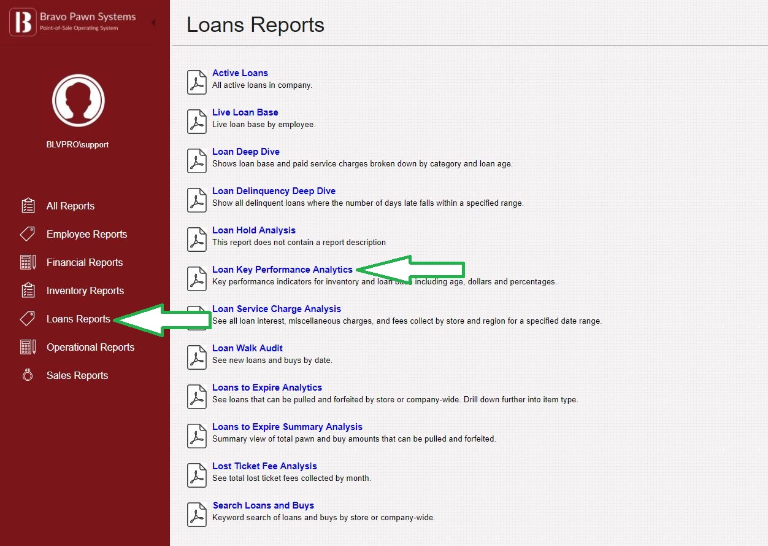Click the All Reports clipboard icon

[28, 206]
